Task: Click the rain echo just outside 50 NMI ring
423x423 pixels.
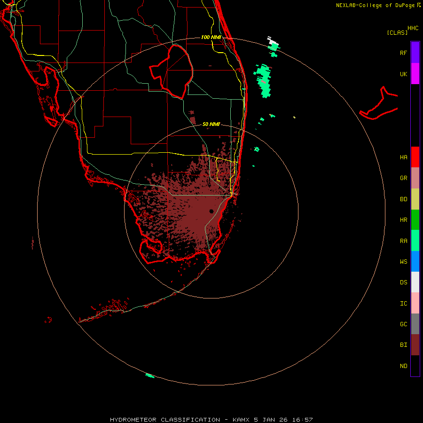Action: point(257,149)
